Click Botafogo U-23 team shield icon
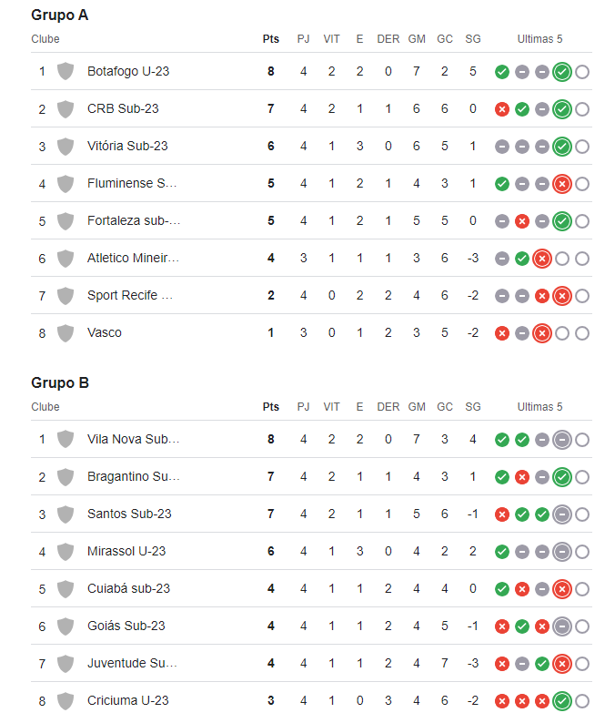This screenshot has height=723, width=615. click(66, 71)
